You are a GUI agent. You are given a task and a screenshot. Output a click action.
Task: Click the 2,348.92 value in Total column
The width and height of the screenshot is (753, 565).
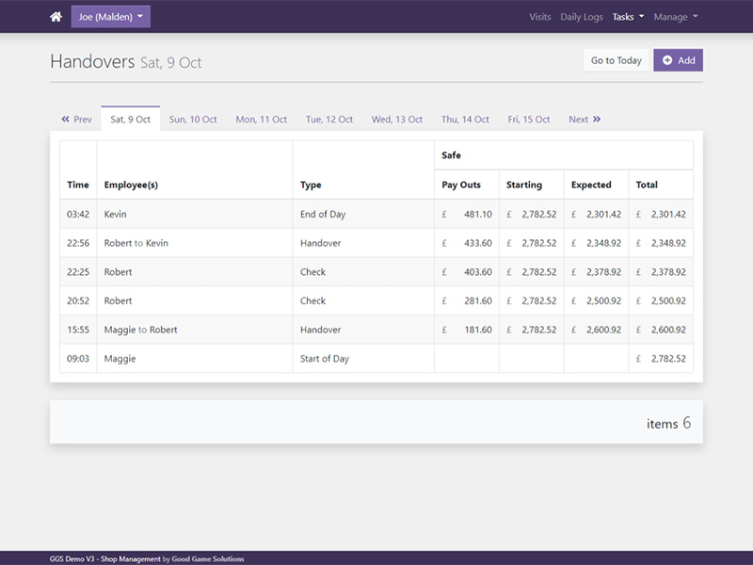668,243
